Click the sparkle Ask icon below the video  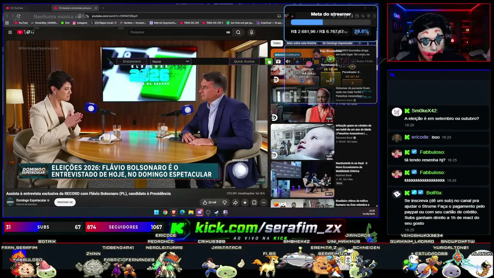pyautogui.click(x=245, y=202)
